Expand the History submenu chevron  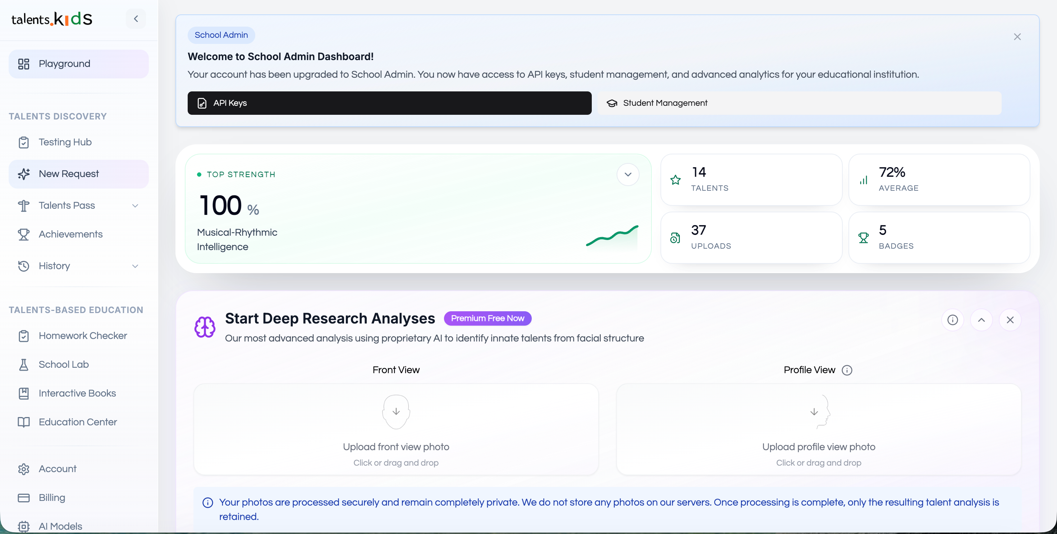pyautogui.click(x=135, y=266)
